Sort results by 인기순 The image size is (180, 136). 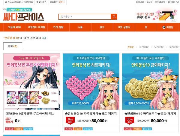point(130,47)
